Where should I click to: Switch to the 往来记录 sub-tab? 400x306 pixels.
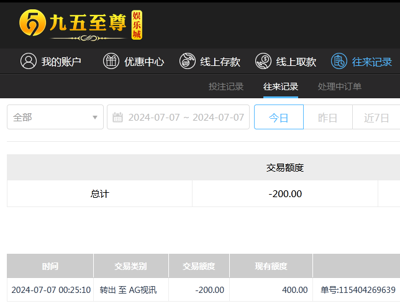point(281,86)
